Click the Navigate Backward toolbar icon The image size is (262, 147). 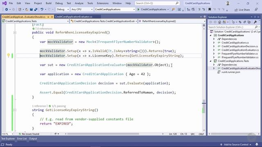(7, 9)
